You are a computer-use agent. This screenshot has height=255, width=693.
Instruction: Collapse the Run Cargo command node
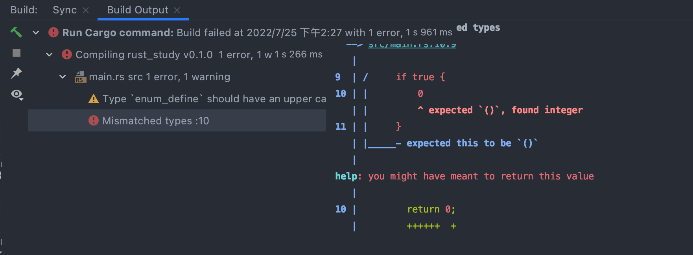(36, 32)
